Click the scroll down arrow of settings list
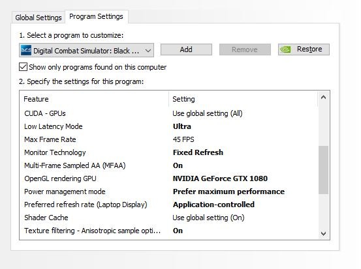The image size is (361, 269). (x=323, y=234)
